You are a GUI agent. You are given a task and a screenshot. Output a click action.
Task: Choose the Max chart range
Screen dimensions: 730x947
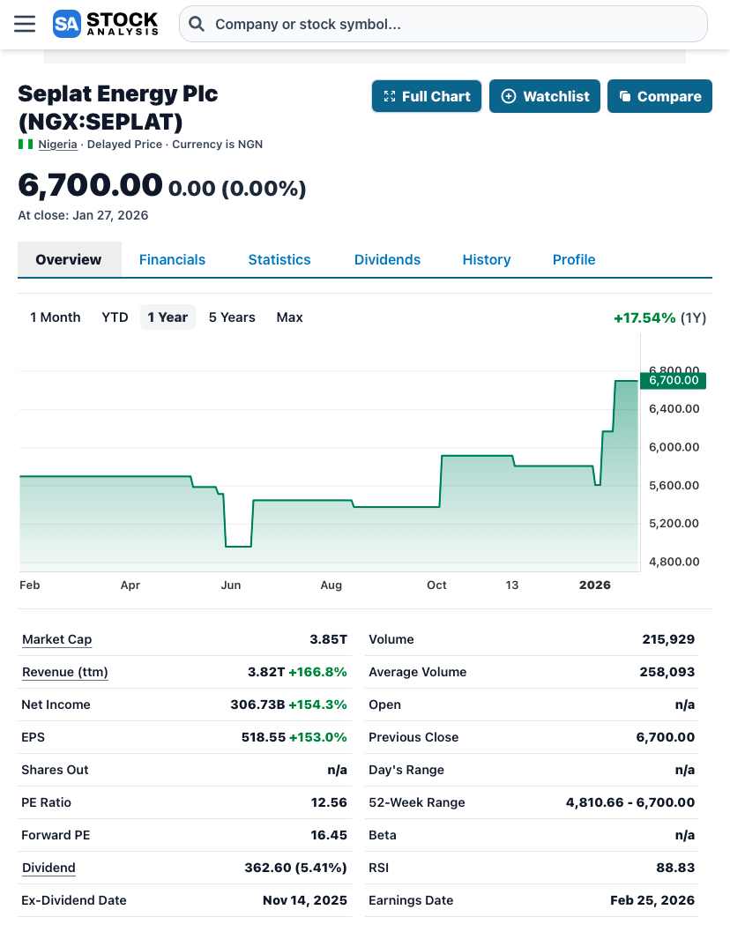click(289, 317)
